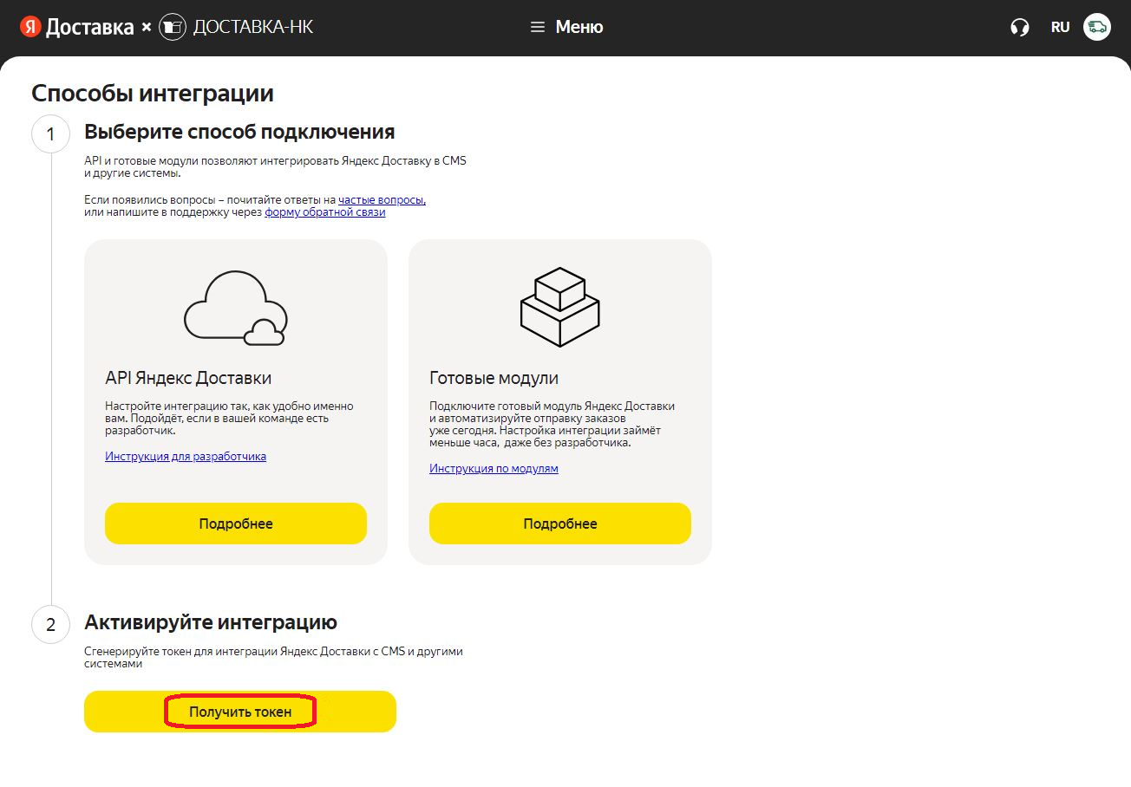
Task: Open форму обратной связи link
Action: click(x=325, y=211)
